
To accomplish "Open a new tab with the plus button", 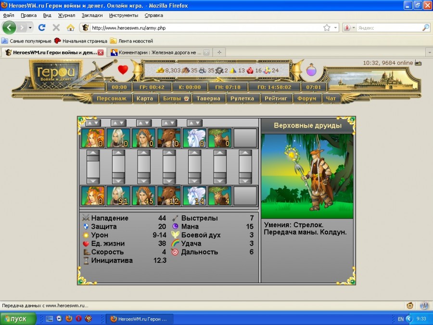I will coord(219,52).
